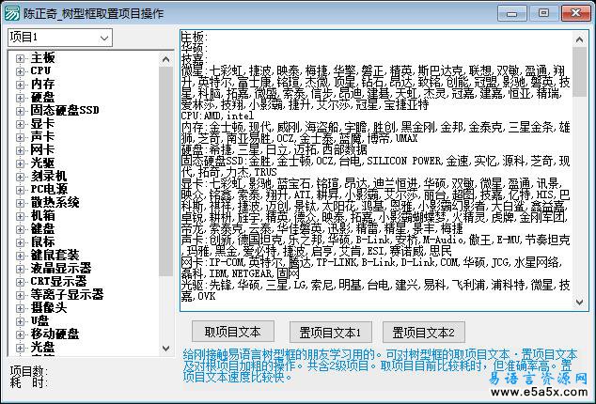Select the 固态硬盘SSD tree item
596x404 pixels.
pos(65,111)
